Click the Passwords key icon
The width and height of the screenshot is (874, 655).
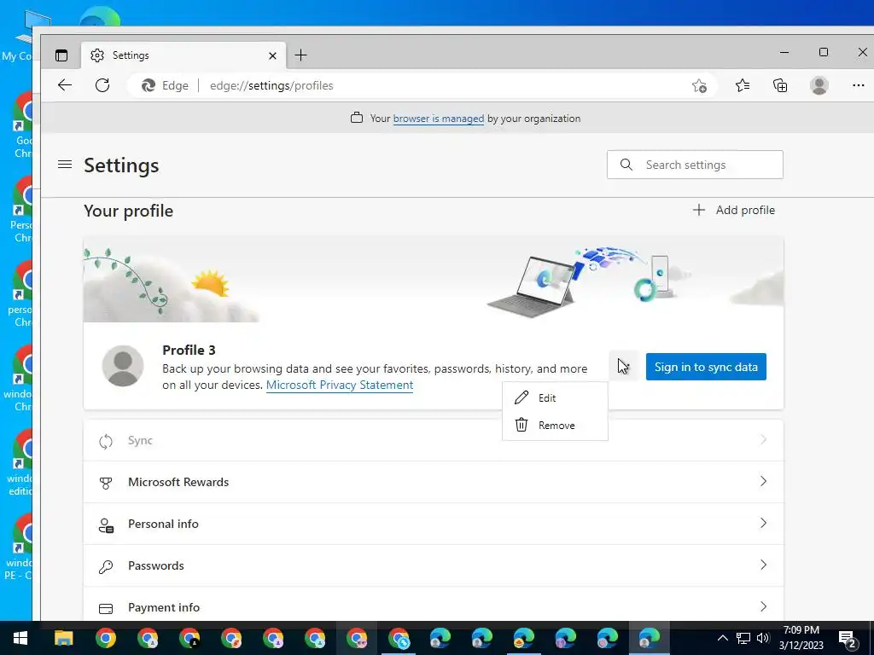[x=106, y=566]
